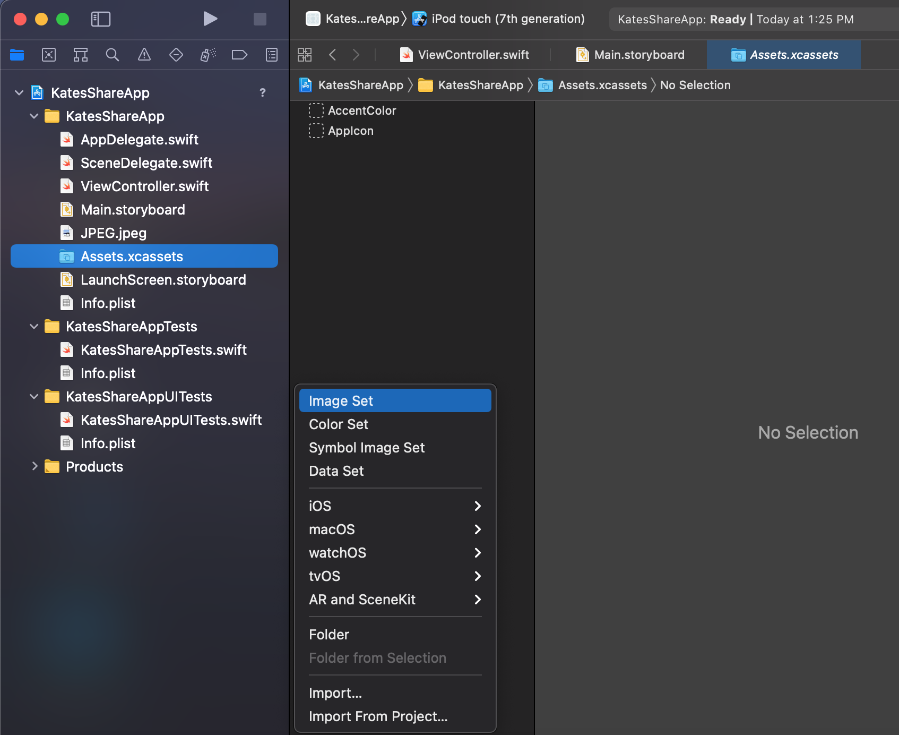The image size is (899, 735).
Task: Open the macOS submenu
Action: [x=395, y=529]
